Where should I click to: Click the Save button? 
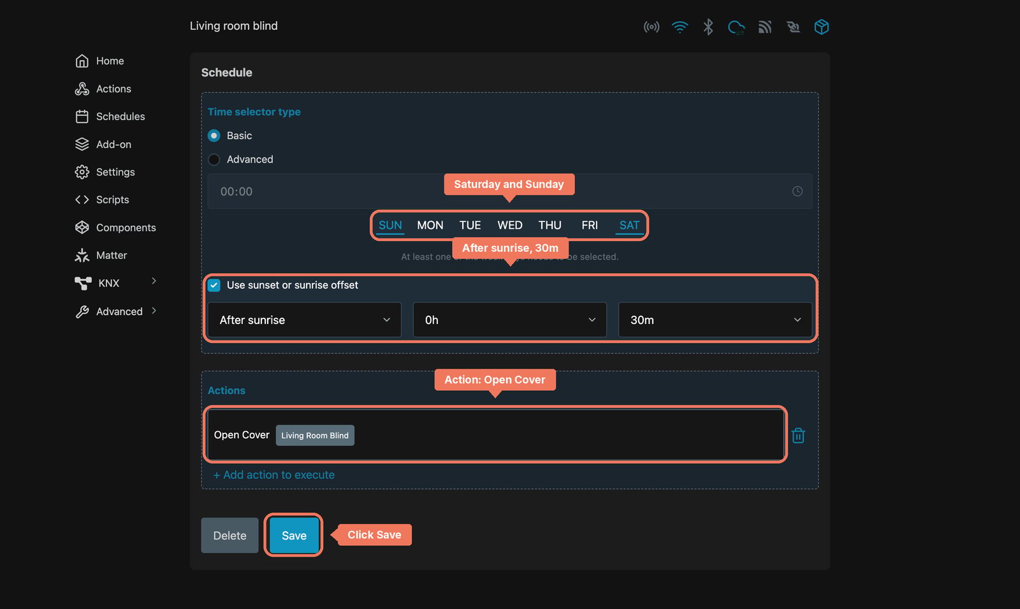[294, 536]
